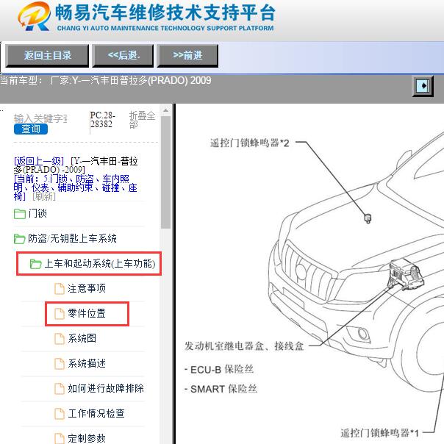Viewport: 444px width, 444px height.
Task: Click the 零件位置 page icon
Action: [60, 314]
